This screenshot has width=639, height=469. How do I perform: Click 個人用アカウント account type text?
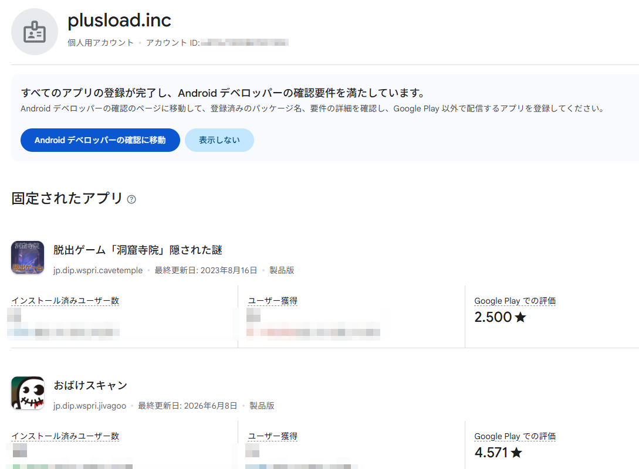click(101, 43)
